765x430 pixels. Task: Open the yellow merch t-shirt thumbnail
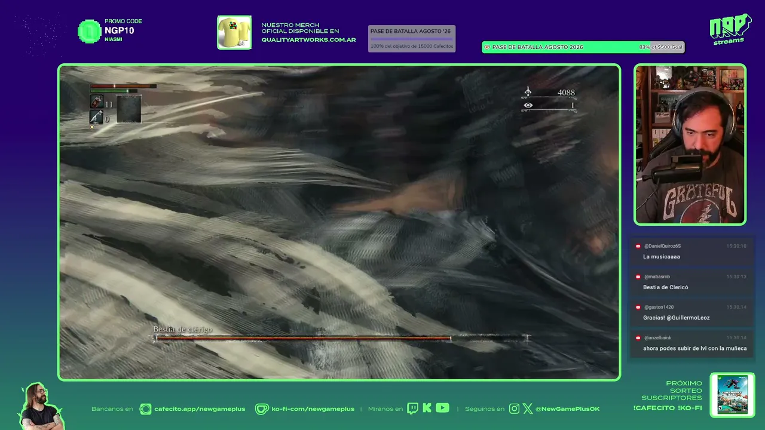(234, 32)
